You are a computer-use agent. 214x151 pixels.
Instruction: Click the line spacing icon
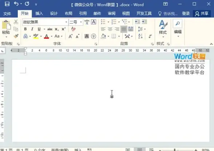(140, 29)
